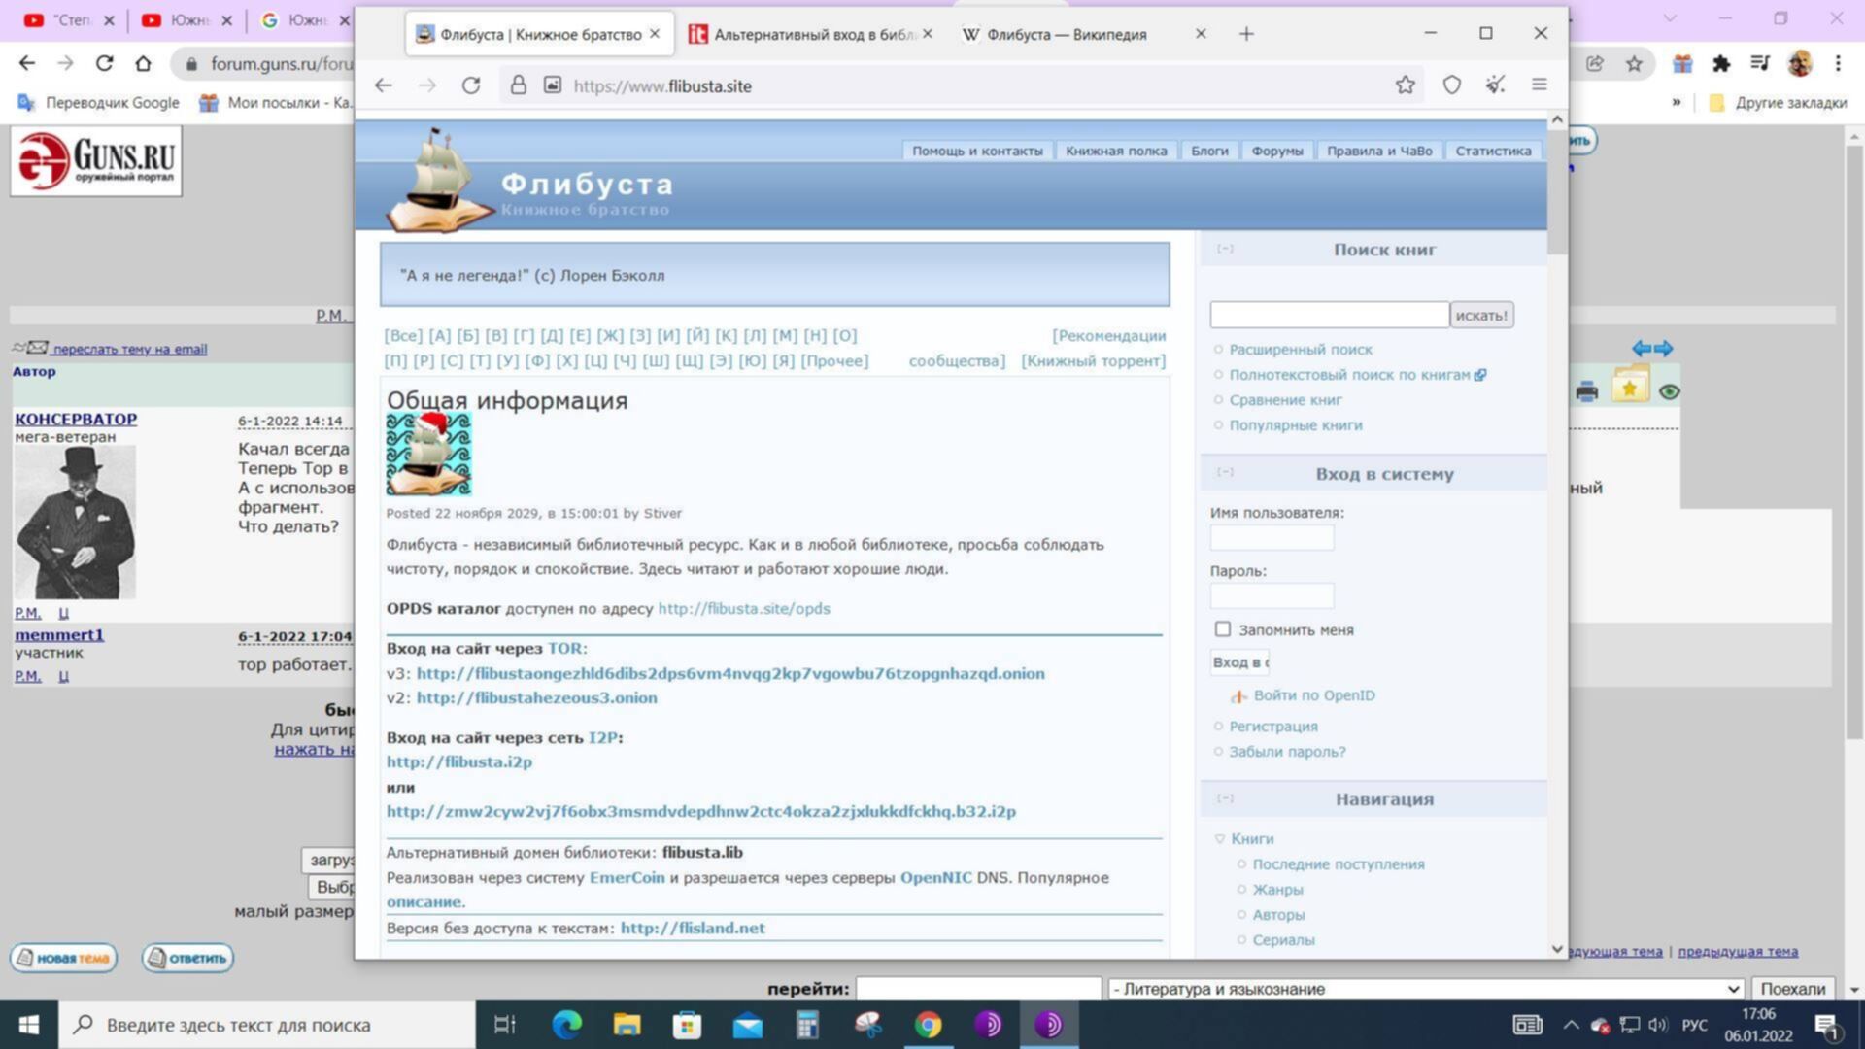Focus the Пароль field

(1272, 595)
